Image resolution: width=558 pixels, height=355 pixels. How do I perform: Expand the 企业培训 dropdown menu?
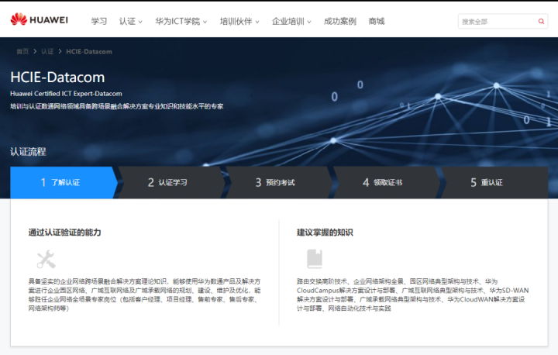291,22
